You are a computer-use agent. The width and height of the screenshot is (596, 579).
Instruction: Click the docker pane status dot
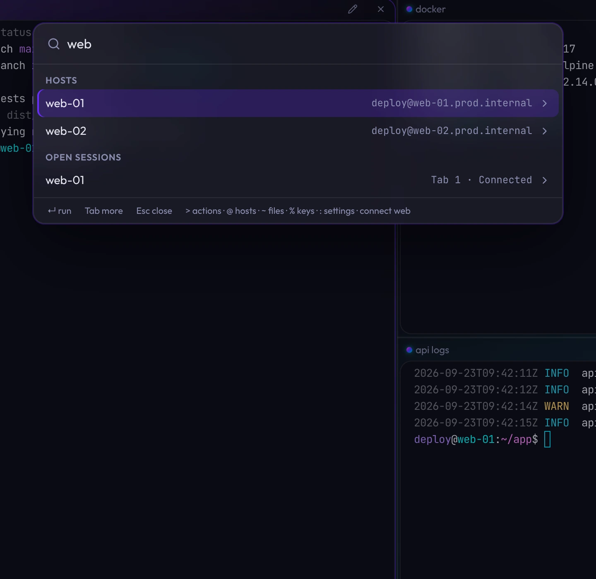click(x=409, y=9)
